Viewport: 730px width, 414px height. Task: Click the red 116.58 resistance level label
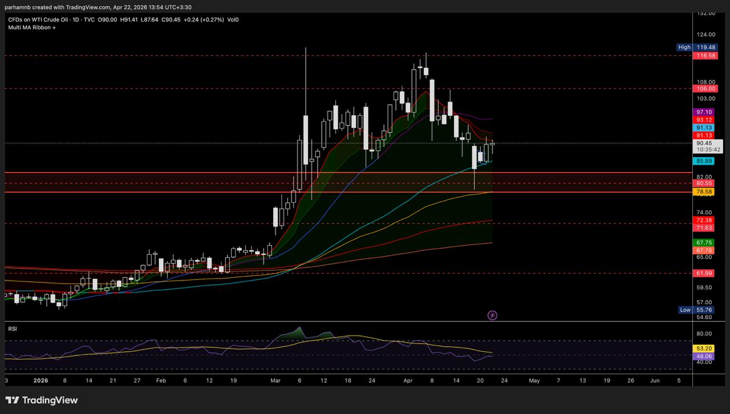(x=704, y=55)
